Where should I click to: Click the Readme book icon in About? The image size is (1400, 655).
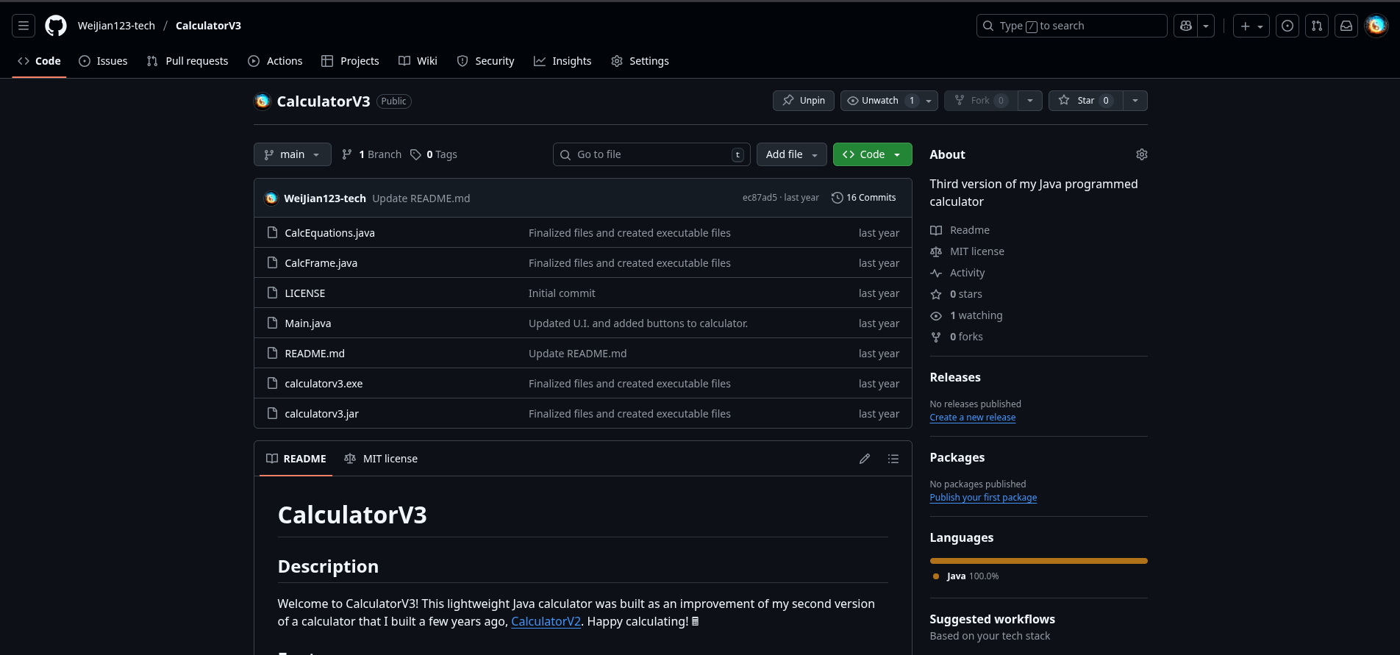pos(936,230)
